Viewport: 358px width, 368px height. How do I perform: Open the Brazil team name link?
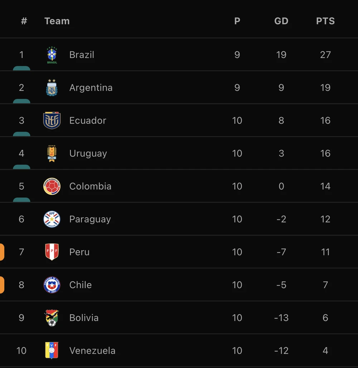click(x=82, y=55)
